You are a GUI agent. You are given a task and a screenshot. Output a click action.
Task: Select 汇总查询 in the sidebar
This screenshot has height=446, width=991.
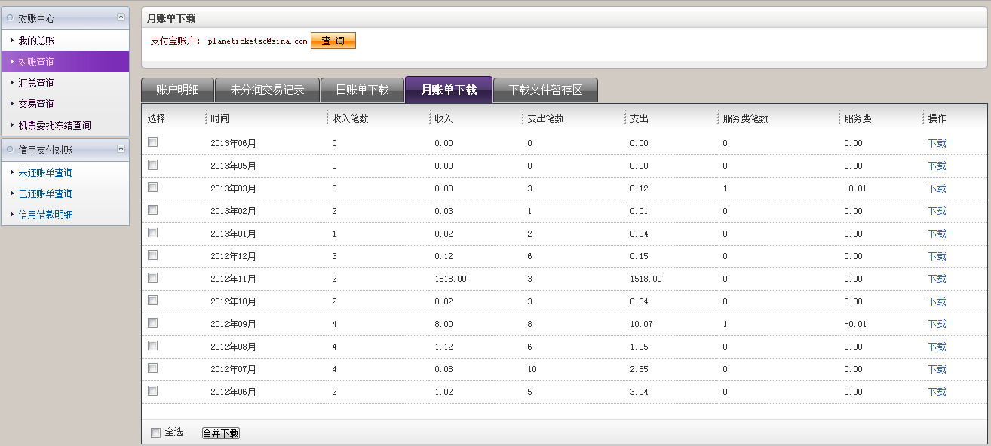point(36,83)
